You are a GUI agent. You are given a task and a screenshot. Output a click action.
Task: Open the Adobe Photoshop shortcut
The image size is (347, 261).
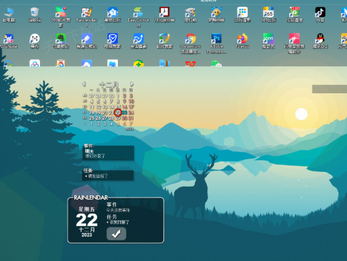[216, 44]
